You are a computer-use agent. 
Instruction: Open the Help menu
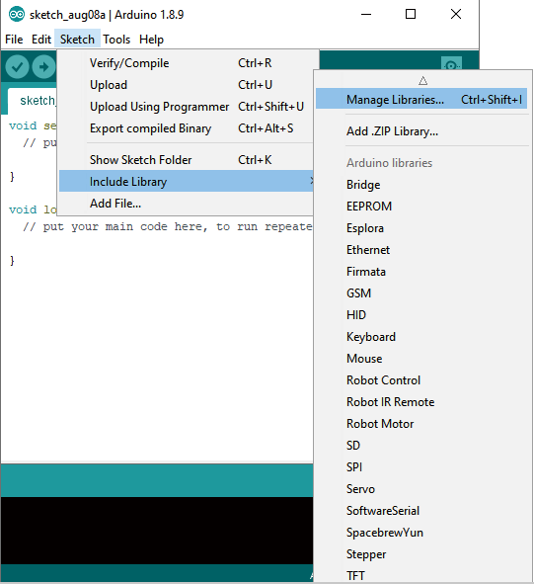point(151,40)
